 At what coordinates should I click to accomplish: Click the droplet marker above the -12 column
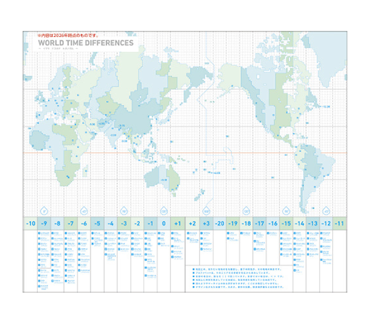326,211
